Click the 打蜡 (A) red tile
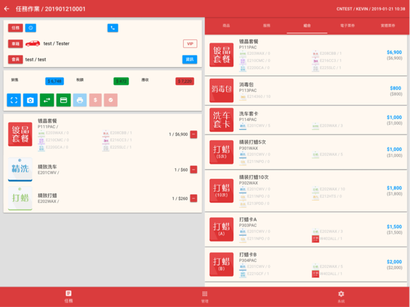This screenshot has width=410, height=307. point(221,229)
